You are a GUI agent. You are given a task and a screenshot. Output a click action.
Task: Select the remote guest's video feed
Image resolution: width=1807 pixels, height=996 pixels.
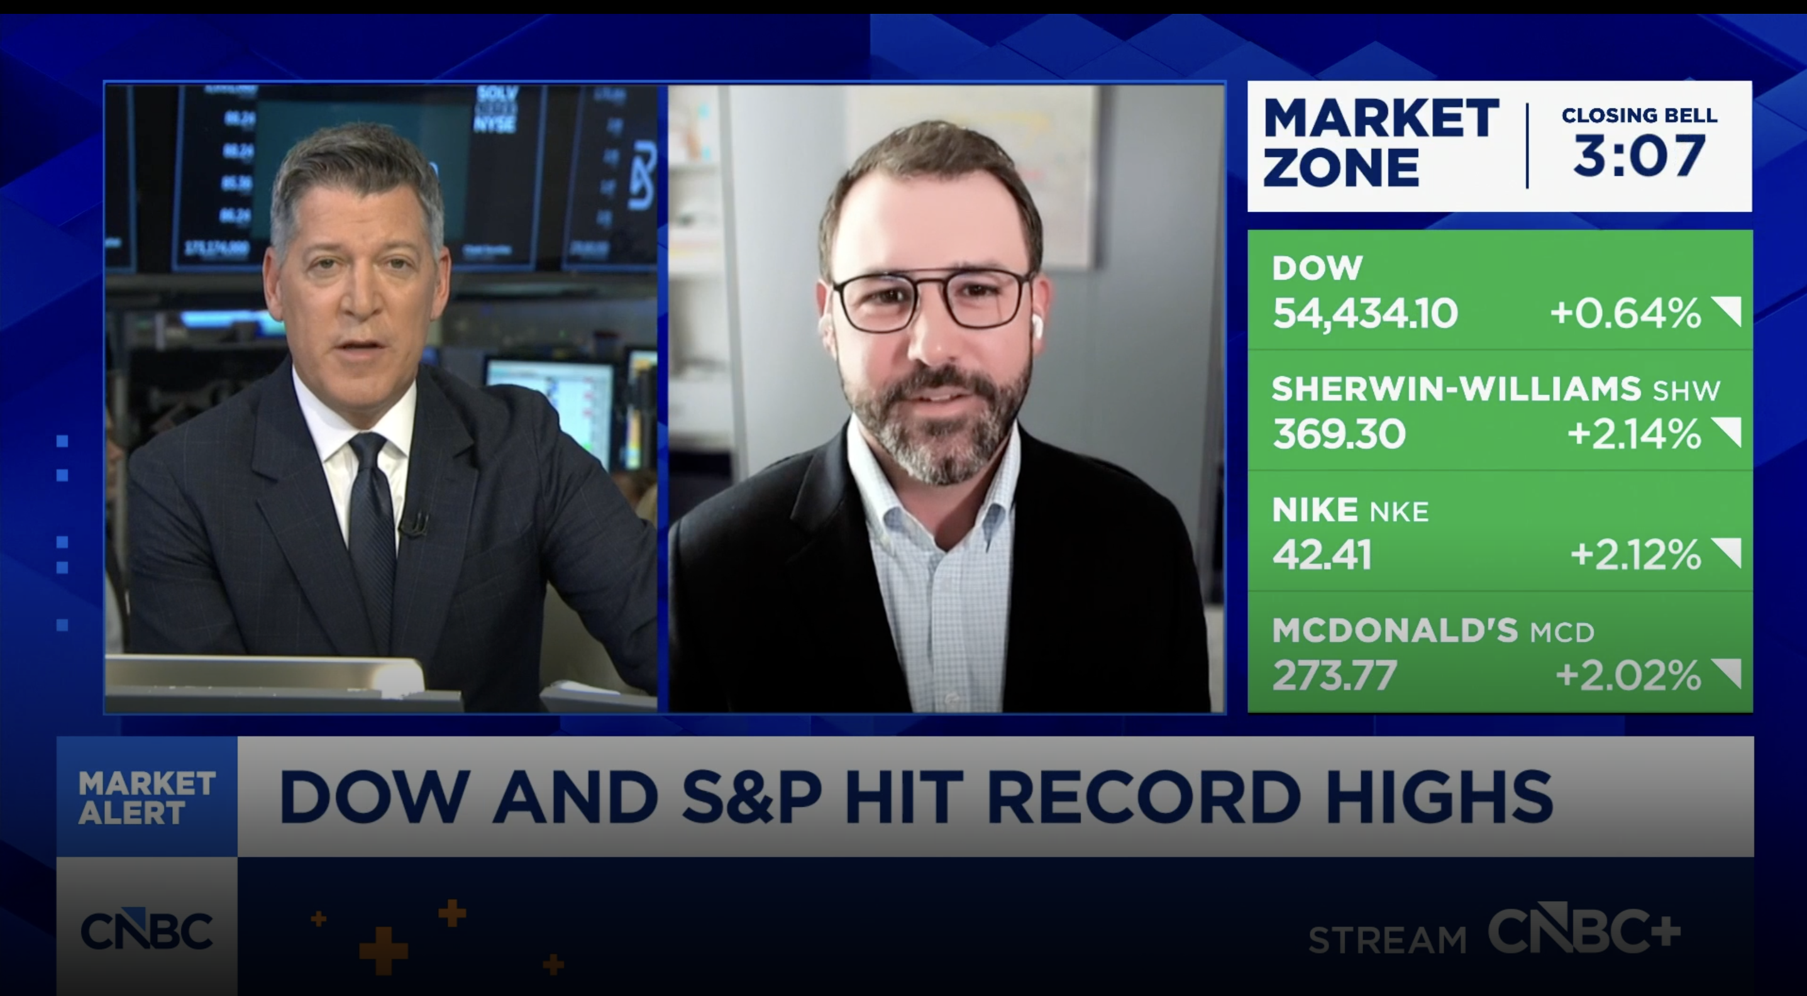[946, 399]
